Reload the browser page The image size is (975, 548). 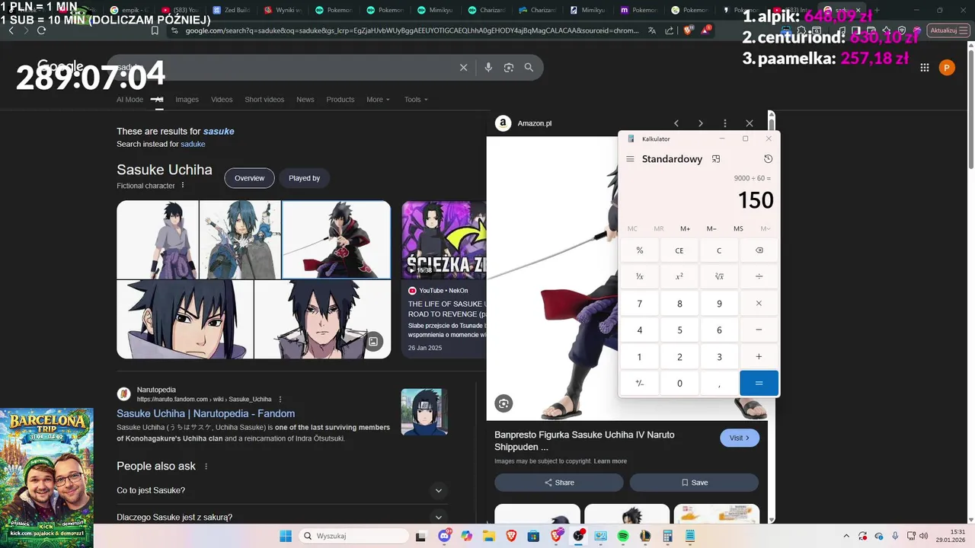click(41, 30)
